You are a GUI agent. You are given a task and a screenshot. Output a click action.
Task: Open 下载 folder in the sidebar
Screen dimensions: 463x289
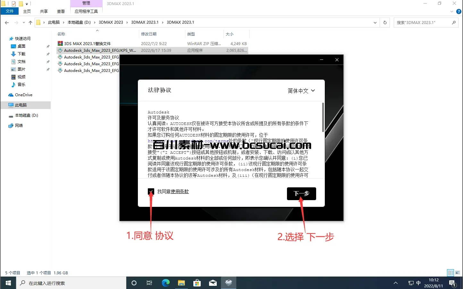[21, 54]
